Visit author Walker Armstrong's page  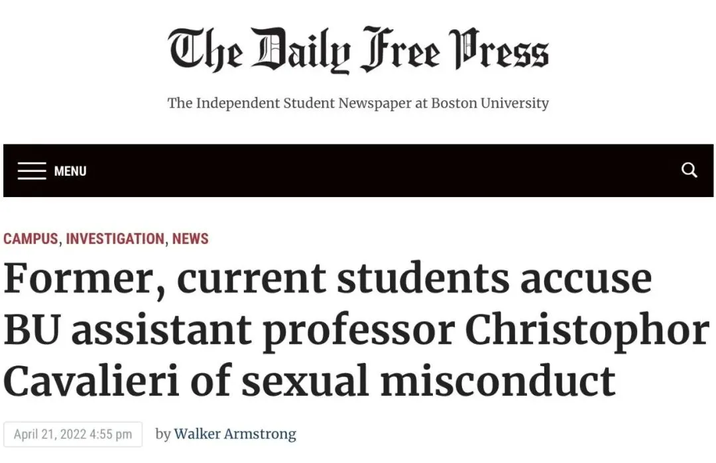point(235,434)
